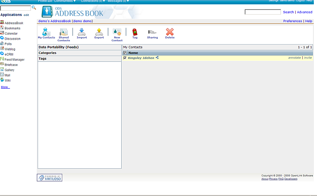Click the Export toolbar icon
Viewport: 317px width, 196px height.
[x=99, y=32]
